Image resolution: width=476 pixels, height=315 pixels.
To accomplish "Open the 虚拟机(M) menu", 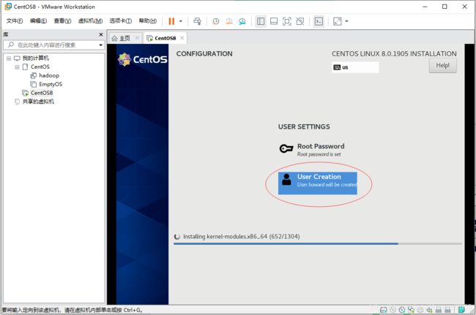I will pyautogui.click(x=90, y=20).
